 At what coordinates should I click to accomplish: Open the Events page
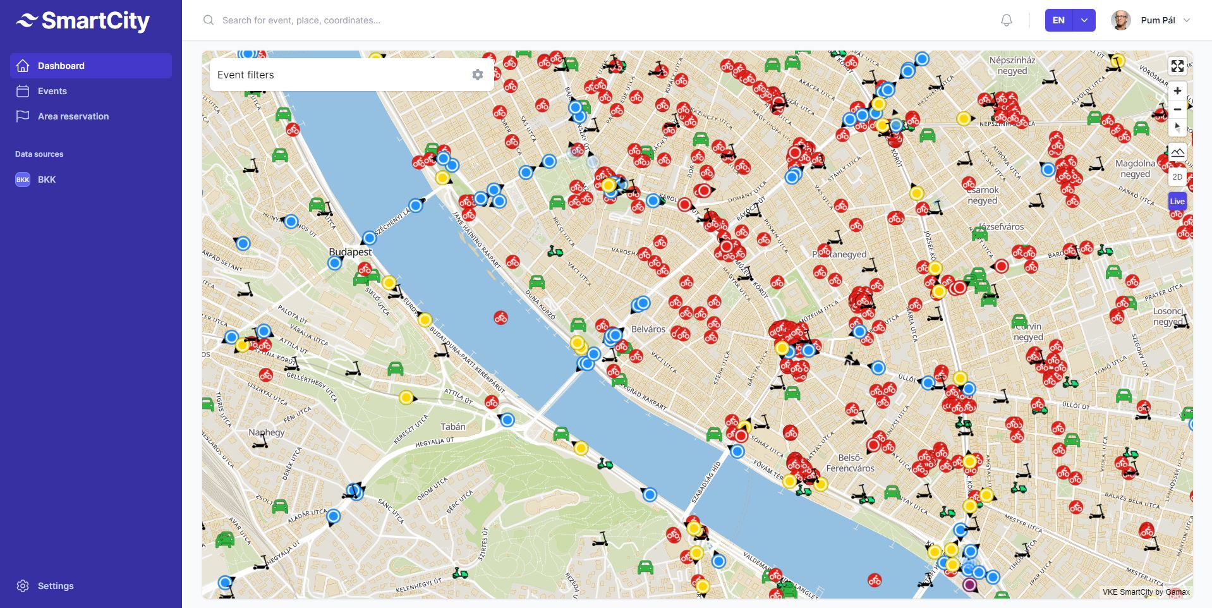click(52, 91)
